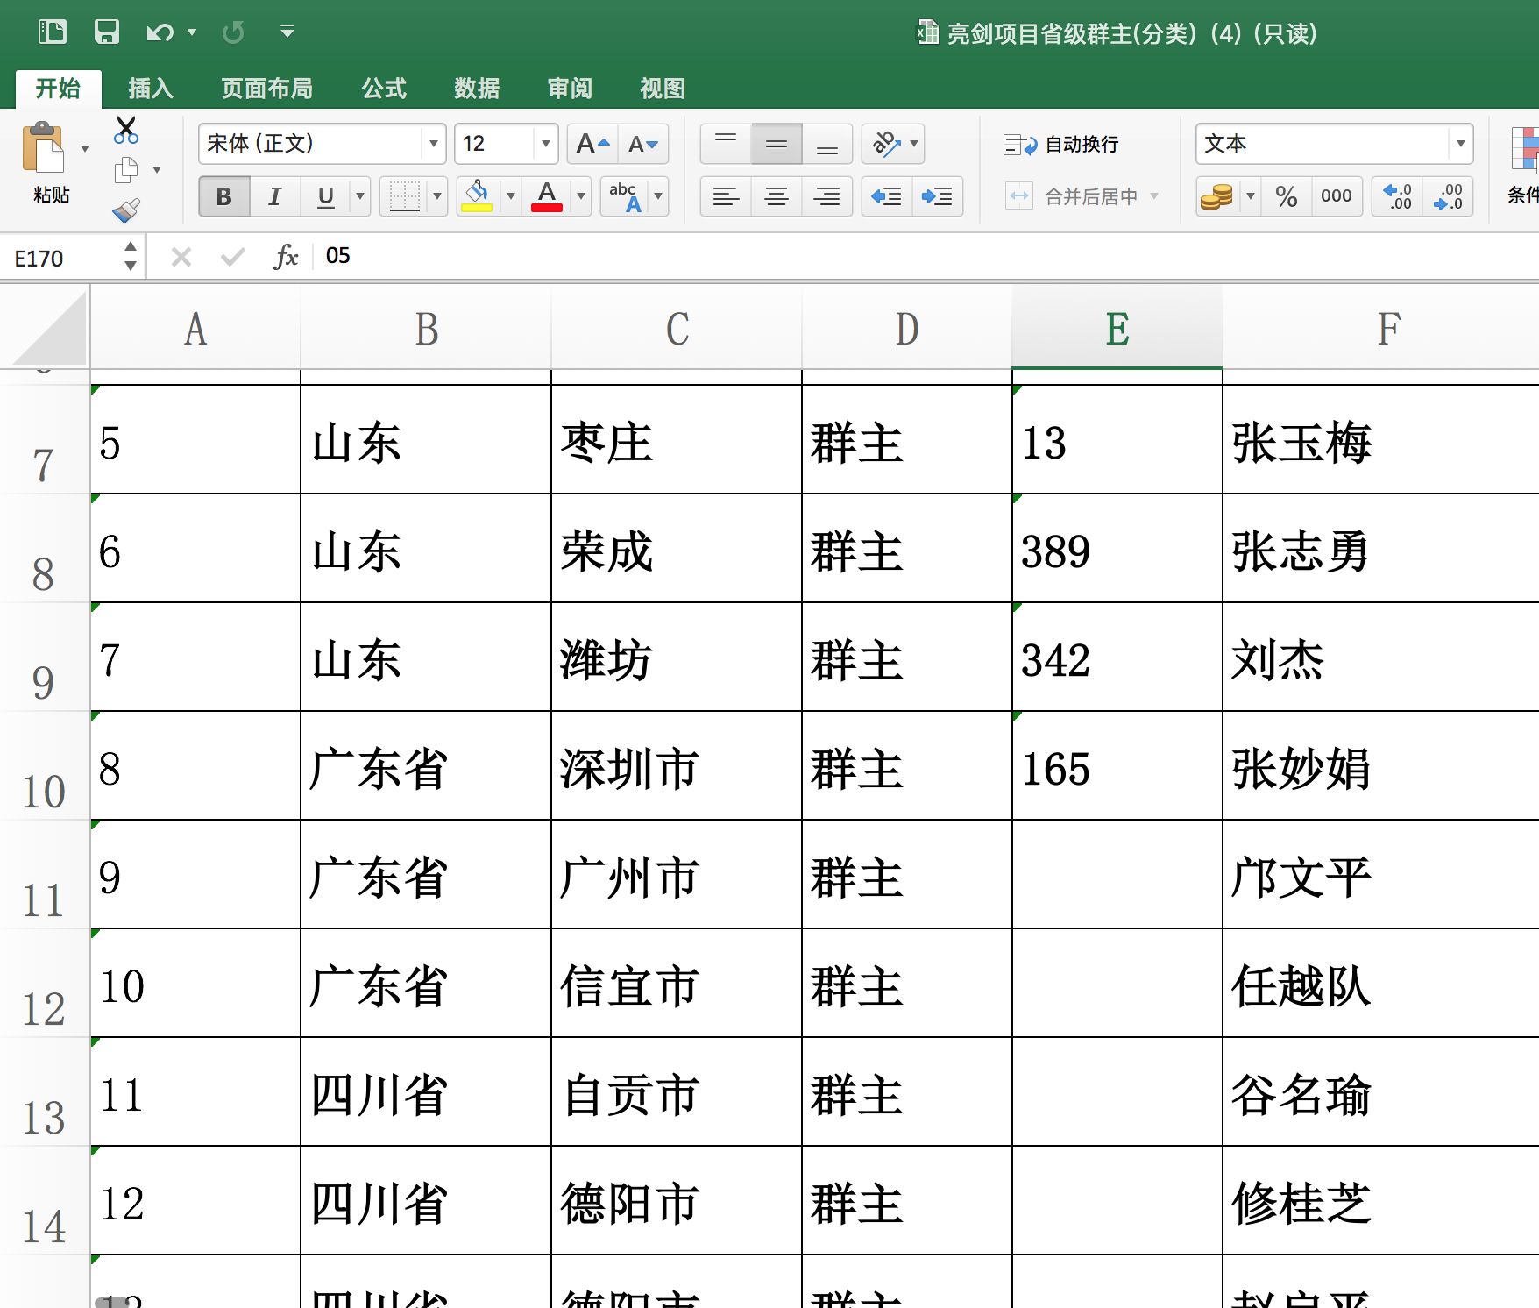Switch to the 页面布局 tab
Viewport: 1539px width, 1308px height.
266,89
